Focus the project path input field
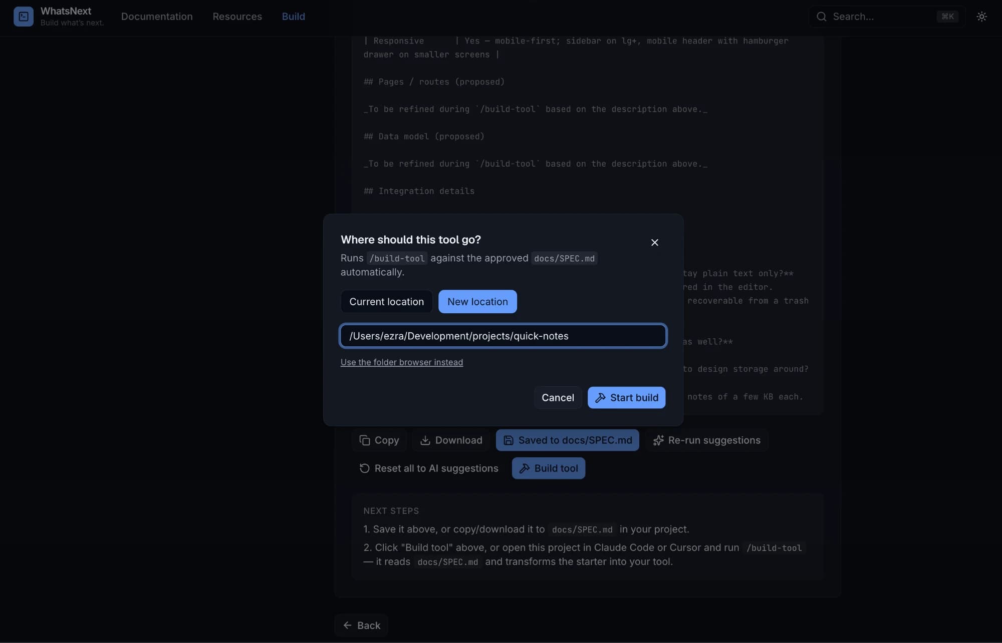Image resolution: width=1002 pixels, height=643 pixels. (503, 336)
